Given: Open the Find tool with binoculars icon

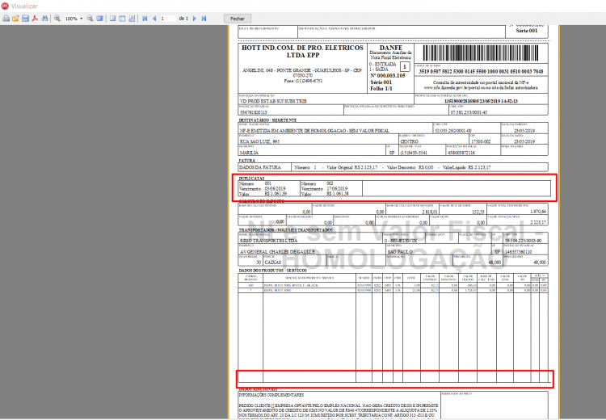Looking at the screenshot, I should tap(44, 18).
